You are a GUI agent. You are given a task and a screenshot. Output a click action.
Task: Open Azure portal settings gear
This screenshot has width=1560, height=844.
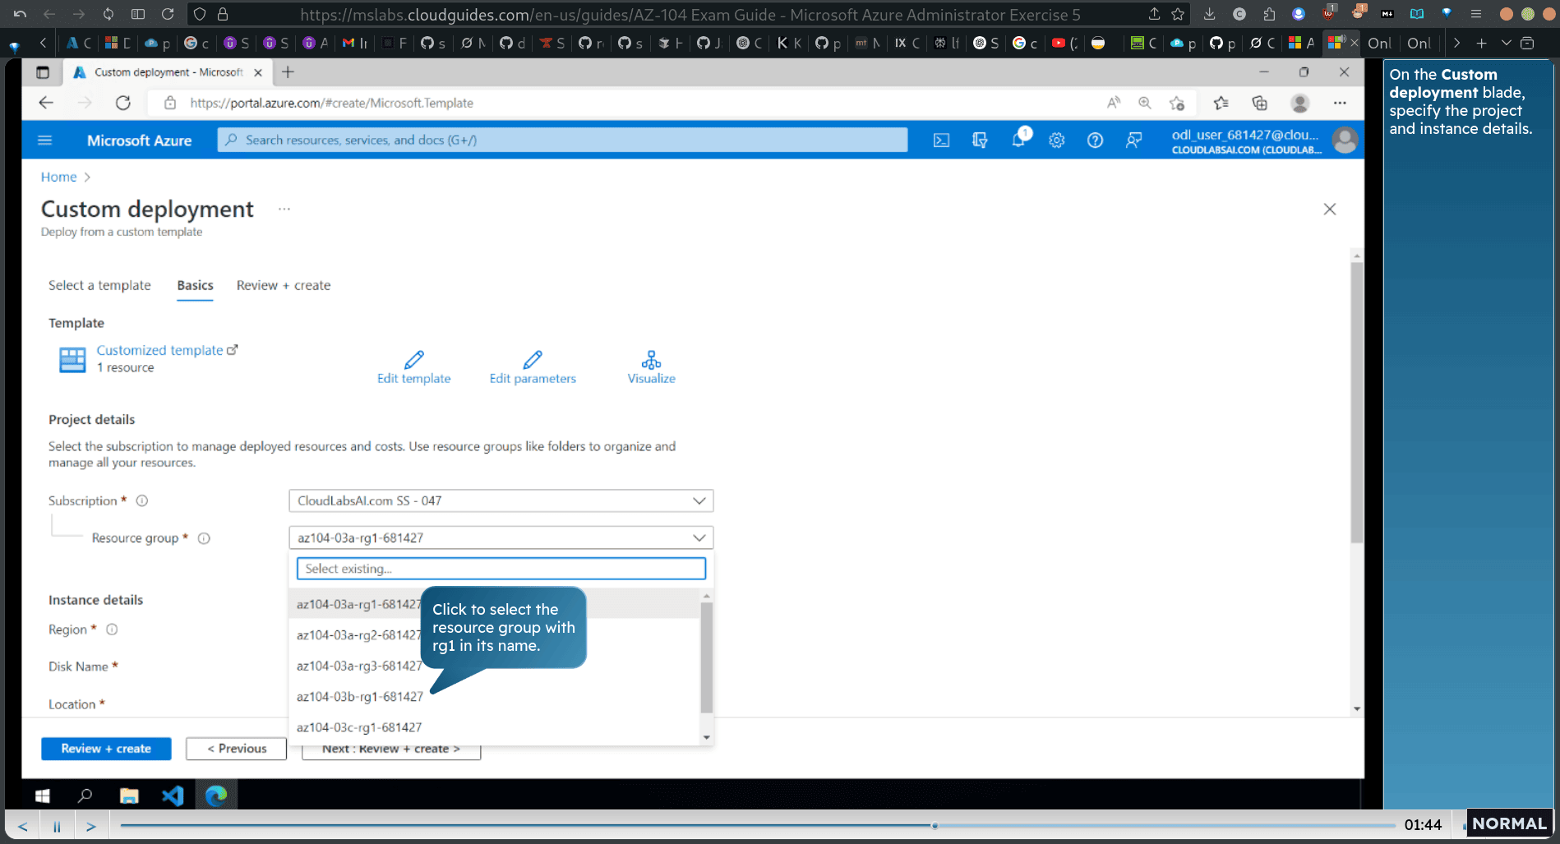point(1057,141)
